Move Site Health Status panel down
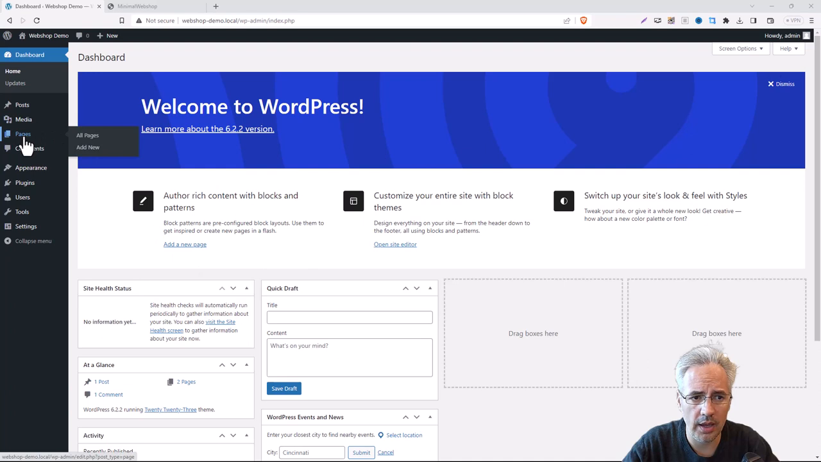This screenshot has height=462, width=821. (233, 289)
